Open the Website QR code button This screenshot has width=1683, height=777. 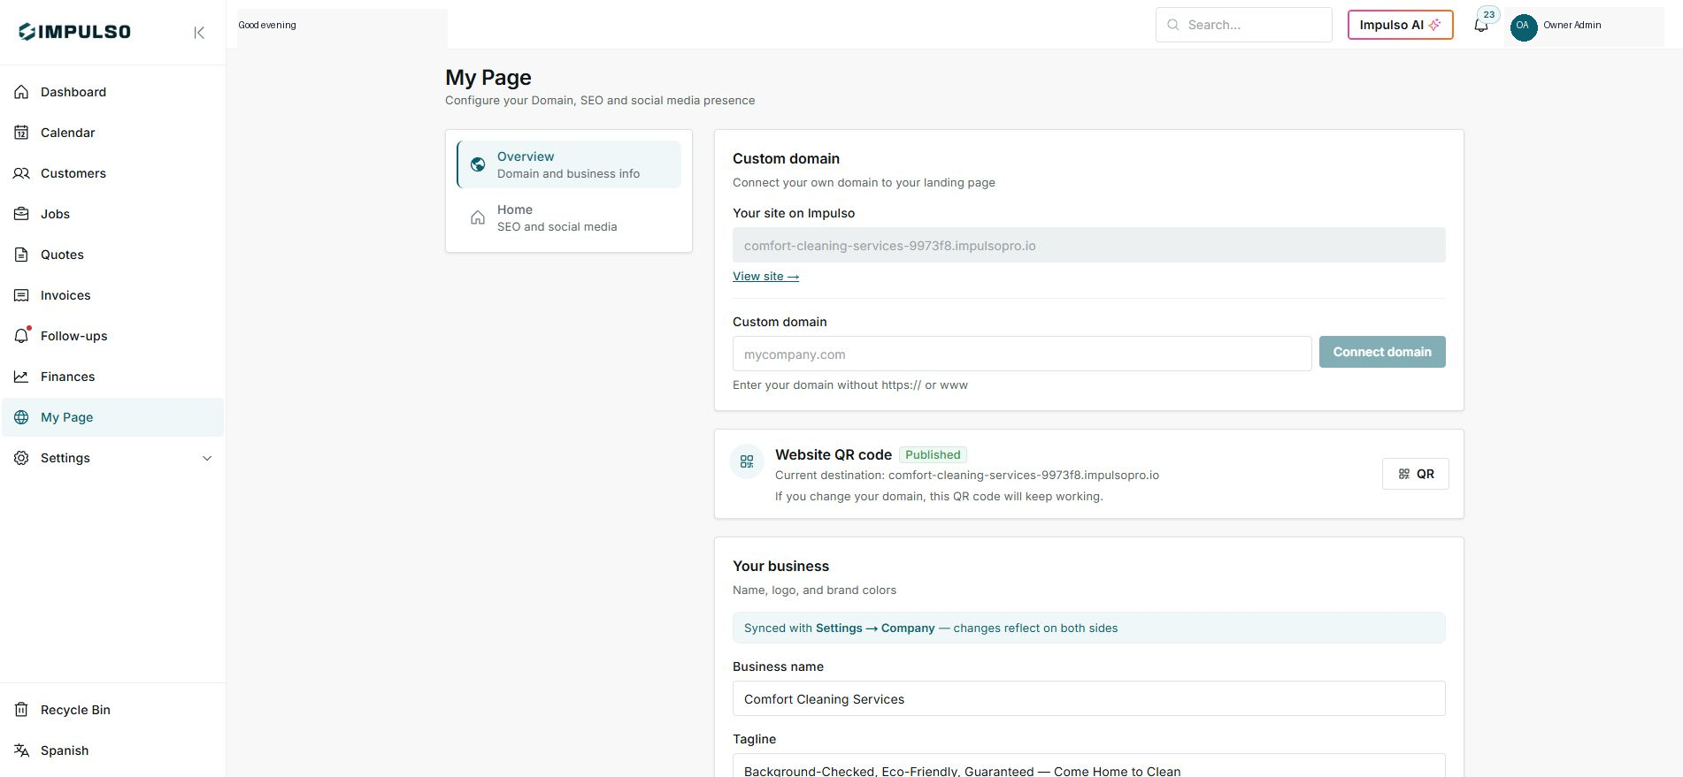click(1416, 474)
